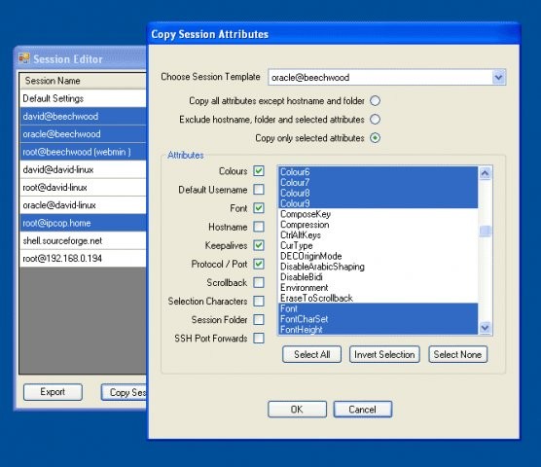Viewport: 541px width, 467px height.
Task: Select david@david-linux session row
Action: [x=83, y=169]
